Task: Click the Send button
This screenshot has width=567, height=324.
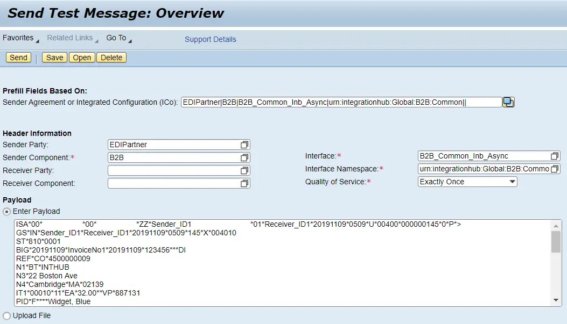Action: (x=18, y=57)
